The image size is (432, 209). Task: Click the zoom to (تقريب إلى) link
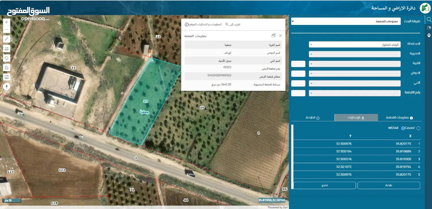pos(233,24)
